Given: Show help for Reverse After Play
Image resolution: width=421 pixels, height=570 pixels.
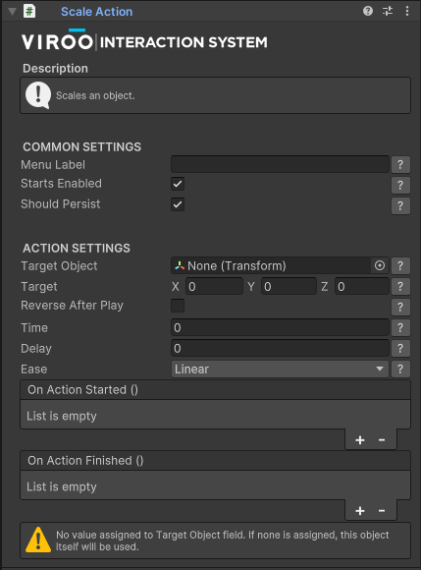Looking at the screenshot, I should pos(400,308).
